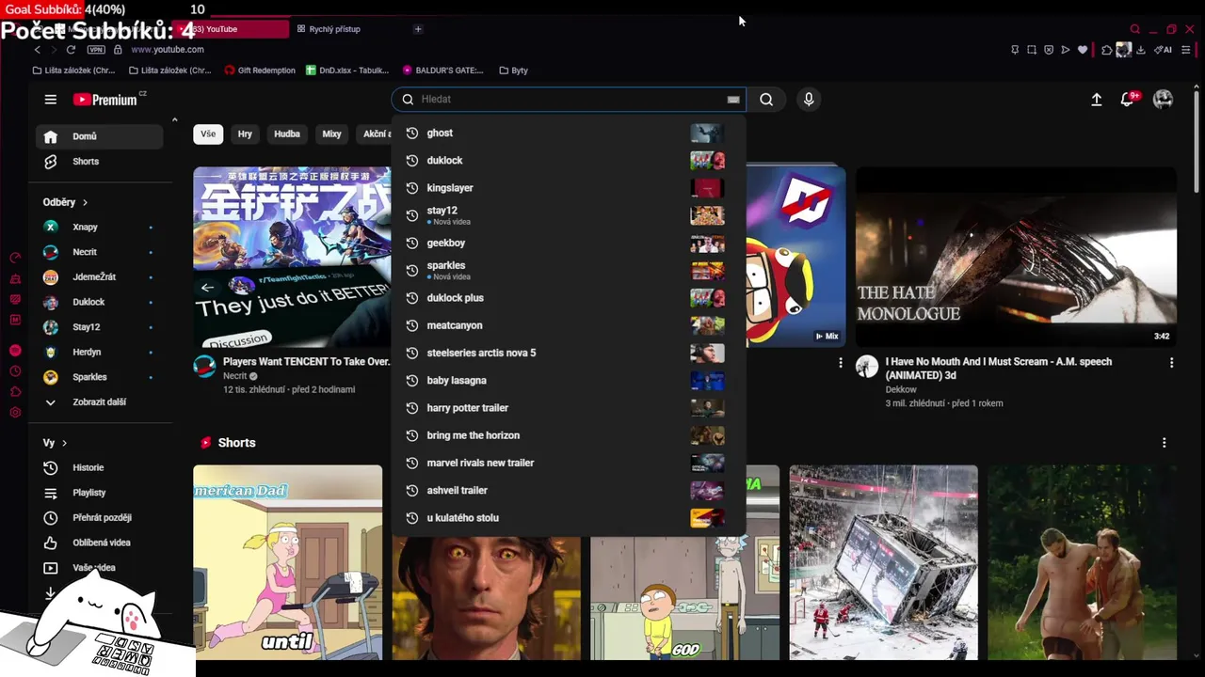Click Dekkow channel avatar beside video title
This screenshot has height=677, width=1205.
[x=867, y=367]
